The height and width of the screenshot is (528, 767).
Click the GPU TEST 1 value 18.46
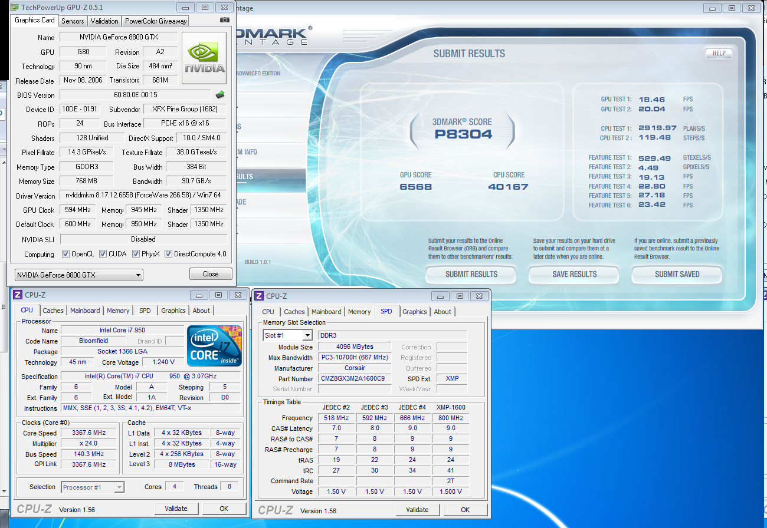click(x=652, y=100)
